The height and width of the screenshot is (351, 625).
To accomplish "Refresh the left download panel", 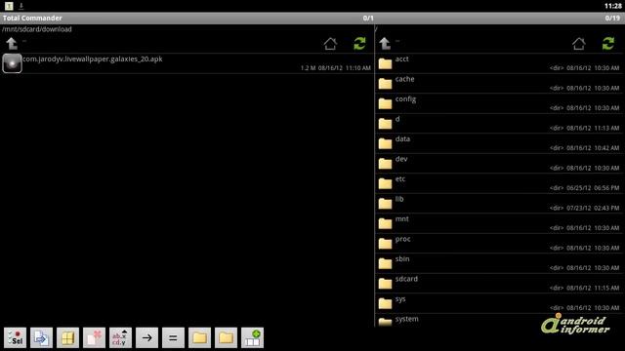I will point(359,43).
